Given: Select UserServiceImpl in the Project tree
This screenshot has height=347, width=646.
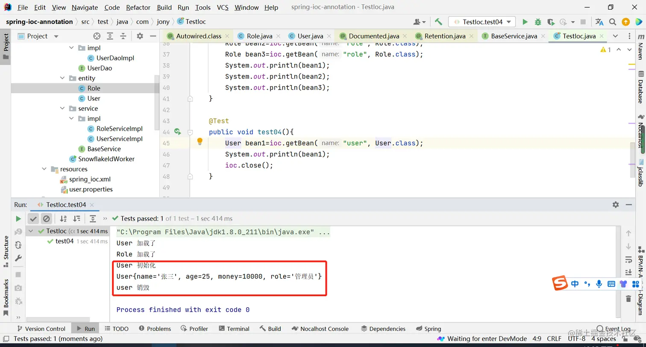Looking at the screenshot, I should (x=119, y=139).
